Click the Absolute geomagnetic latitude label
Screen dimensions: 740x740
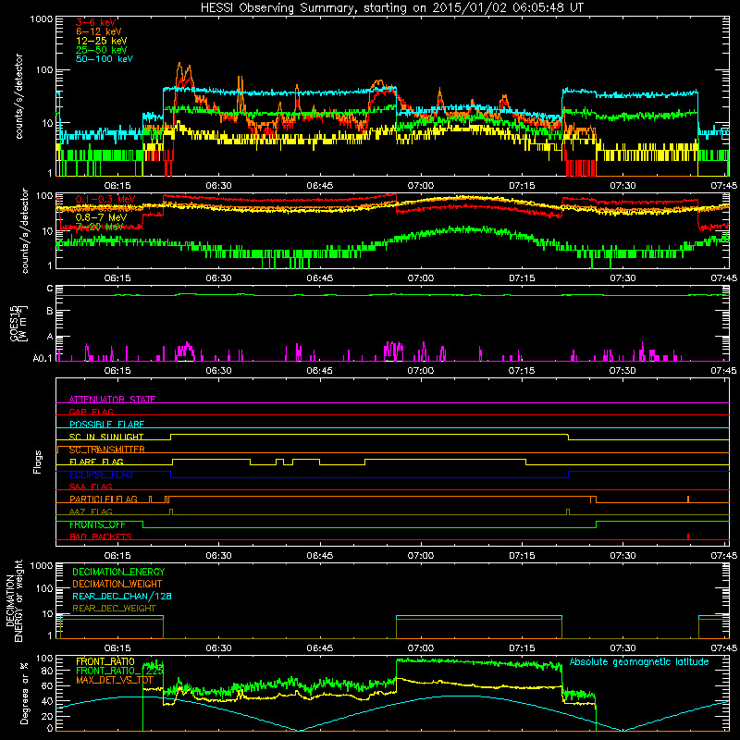[639, 662]
